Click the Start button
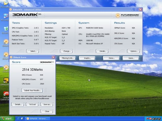The image size is (162, 121). tap(7, 119)
